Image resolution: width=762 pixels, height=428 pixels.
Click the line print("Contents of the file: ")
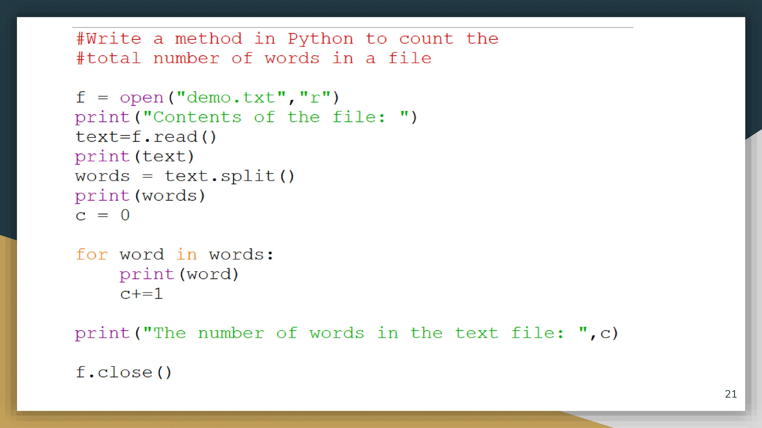pos(246,117)
